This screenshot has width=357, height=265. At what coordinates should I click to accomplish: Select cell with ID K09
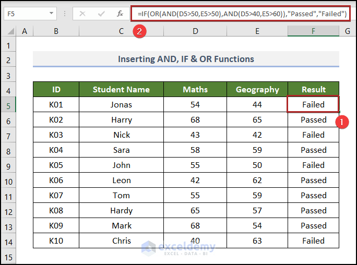click(56, 226)
